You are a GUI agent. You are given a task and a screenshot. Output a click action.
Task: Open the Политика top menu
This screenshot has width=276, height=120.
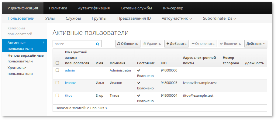click(58, 8)
